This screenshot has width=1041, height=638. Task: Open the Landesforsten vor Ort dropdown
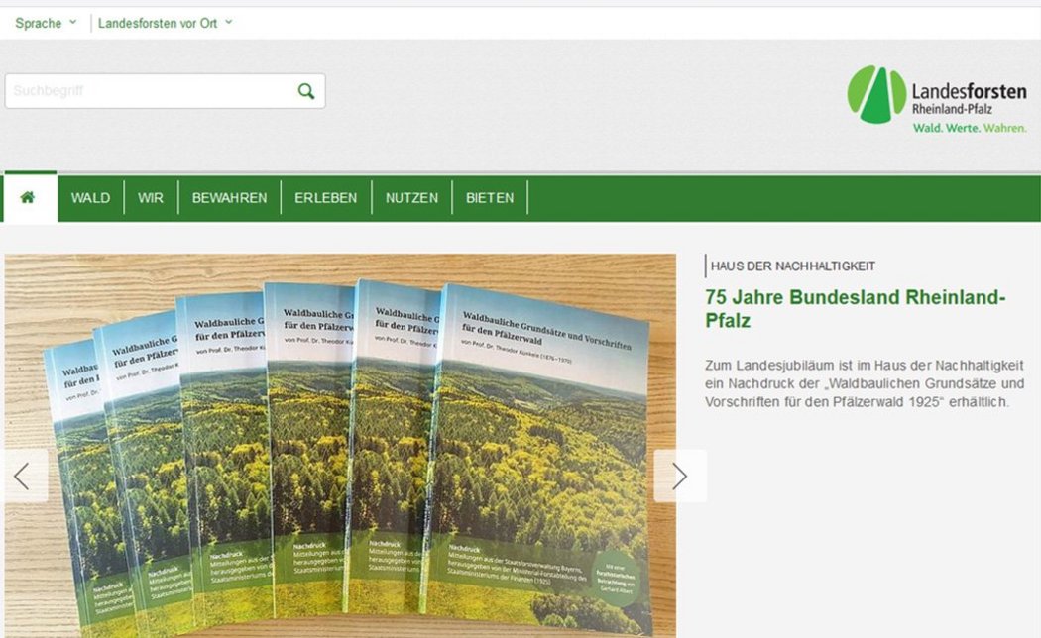(x=165, y=23)
